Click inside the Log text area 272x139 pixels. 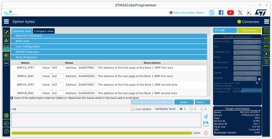(106, 120)
